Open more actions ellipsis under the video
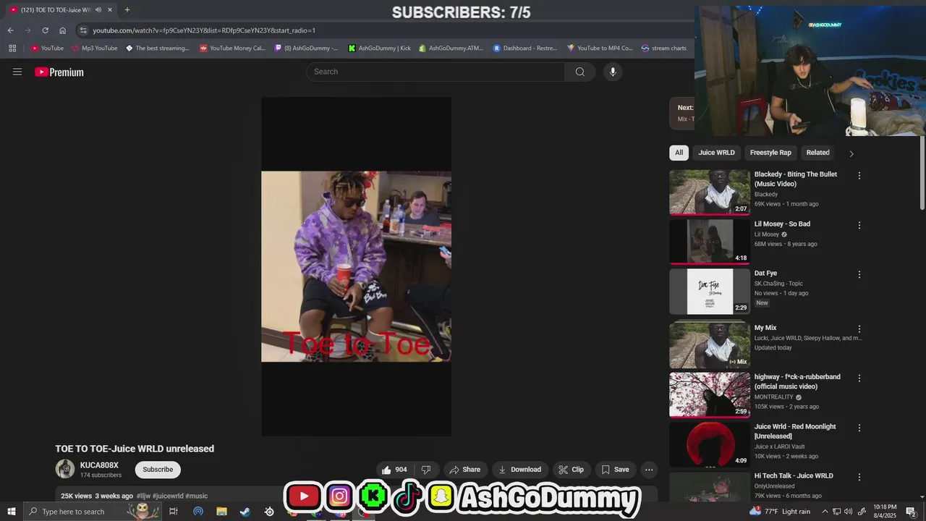Image resolution: width=926 pixels, height=521 pixels. pyautogui.click(x=649, y=470)
